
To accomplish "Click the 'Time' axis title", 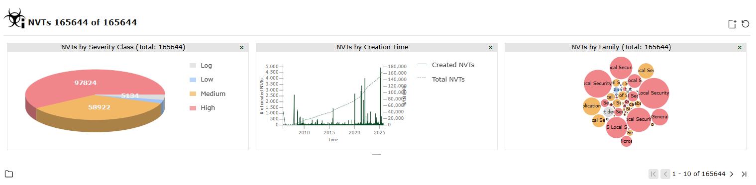I will pyautogui.click(x=333, y=140).
